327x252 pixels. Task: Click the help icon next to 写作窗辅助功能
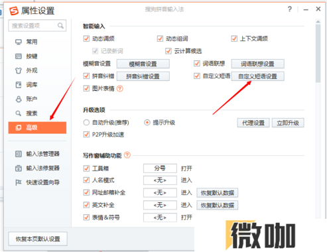pos(127,155)
